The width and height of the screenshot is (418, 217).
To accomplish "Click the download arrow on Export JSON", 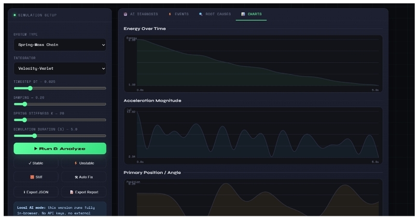I will (24, 192).
